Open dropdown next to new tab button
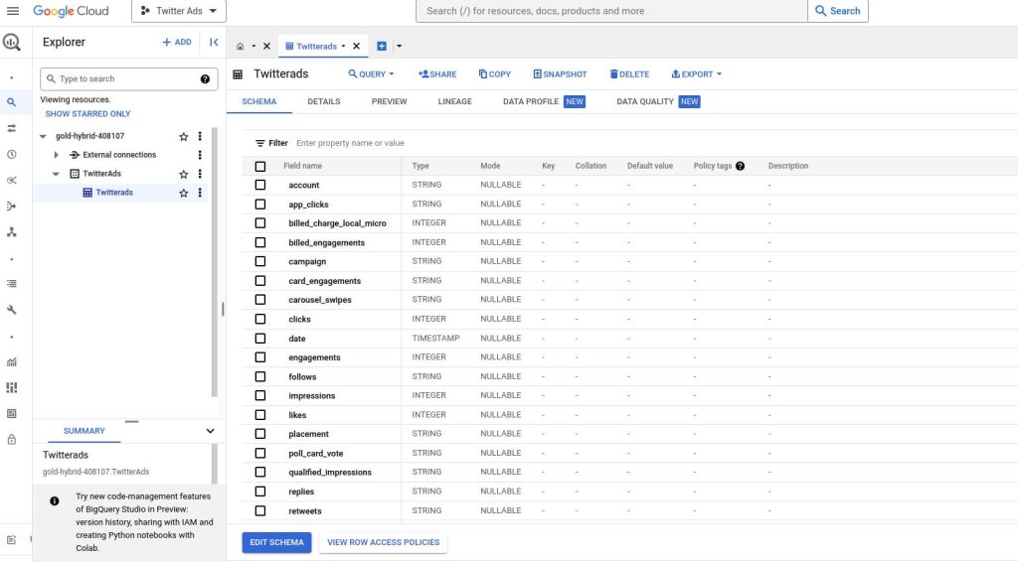Screen dimensions: 1018x562 click(400, 46)
